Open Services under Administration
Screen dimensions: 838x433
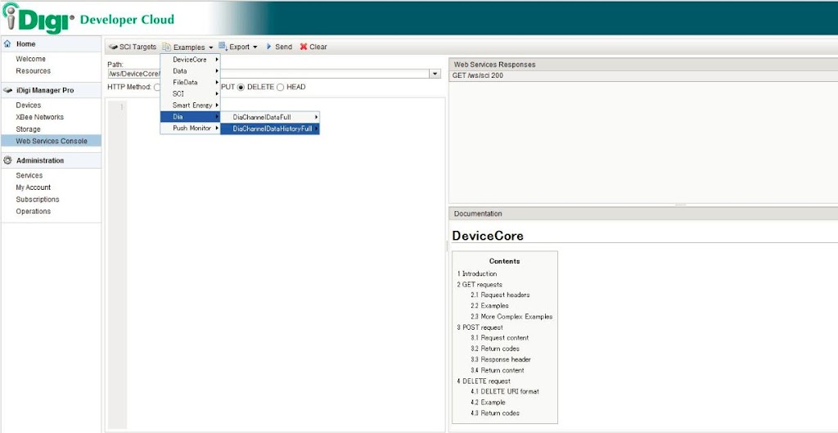[x=29, y=175]
